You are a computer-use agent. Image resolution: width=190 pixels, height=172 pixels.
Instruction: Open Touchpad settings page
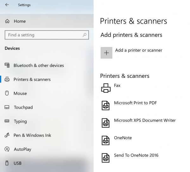click(x=23, y=107)
